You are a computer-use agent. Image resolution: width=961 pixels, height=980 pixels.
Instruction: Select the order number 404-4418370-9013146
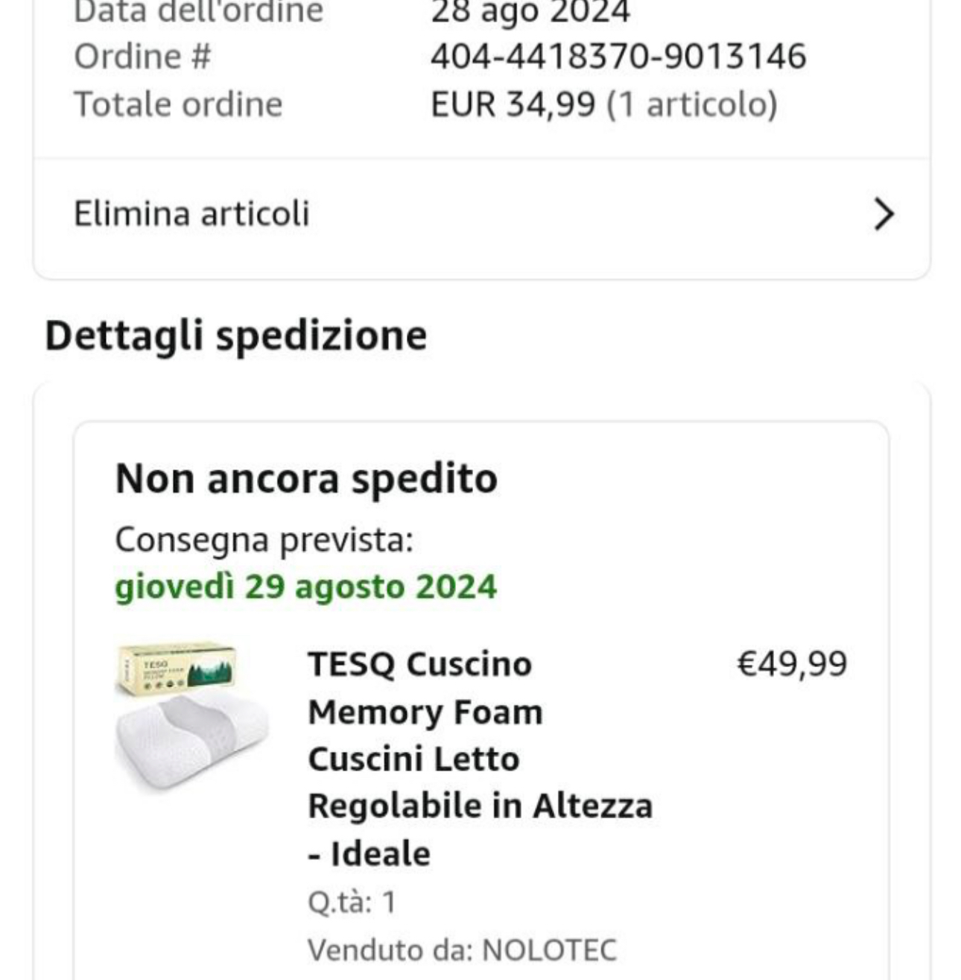[x=618, y=57]
